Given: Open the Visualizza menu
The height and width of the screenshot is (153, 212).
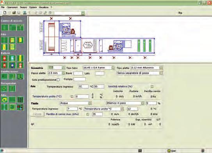Looking at the screenshot, I should [44, 7].
